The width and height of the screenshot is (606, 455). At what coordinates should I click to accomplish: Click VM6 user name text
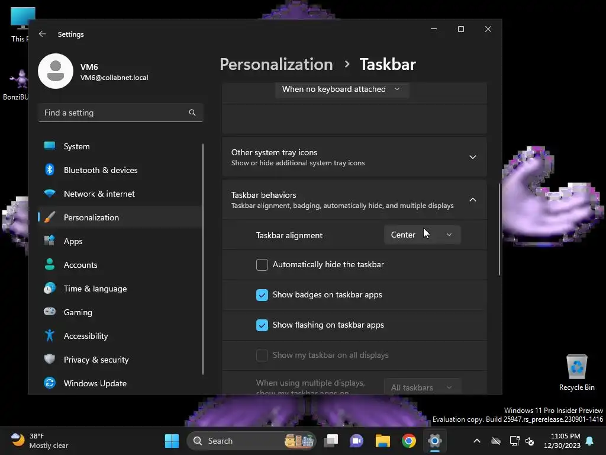(x=89, y=67)
